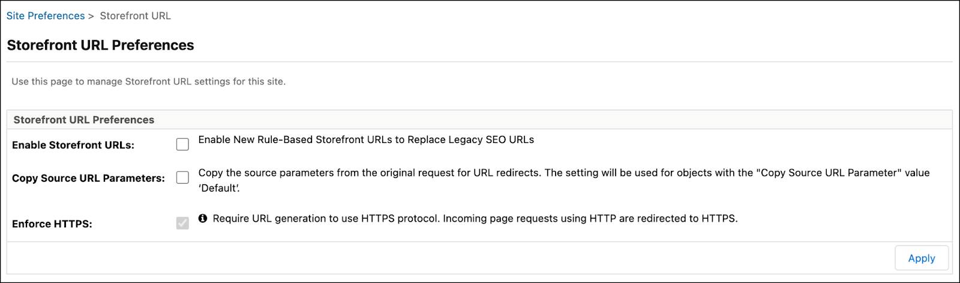Screen dimensions: 960x283
Task: Click the info icon beside Enforce HTTPS
Action: pos(203,218)
